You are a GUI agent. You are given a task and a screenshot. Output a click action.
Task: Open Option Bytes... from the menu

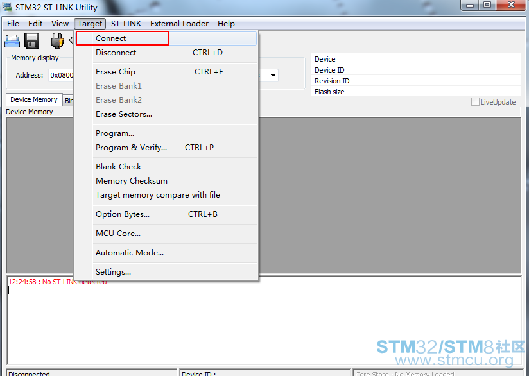coord(166,214)
